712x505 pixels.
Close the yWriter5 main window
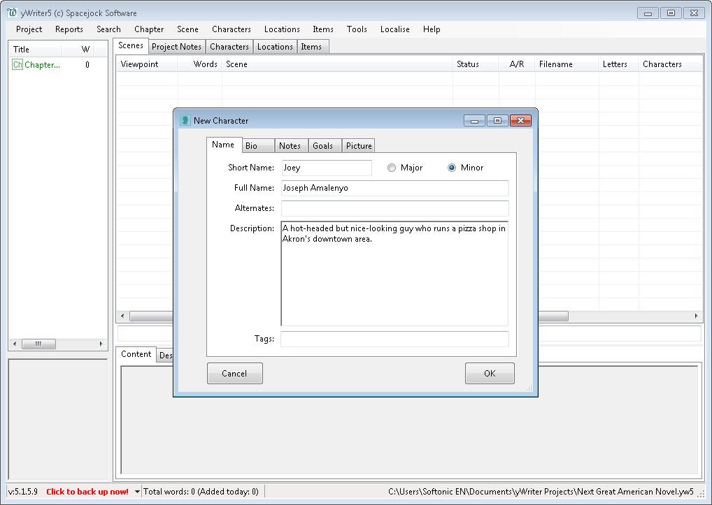click(x=694, y=13)
